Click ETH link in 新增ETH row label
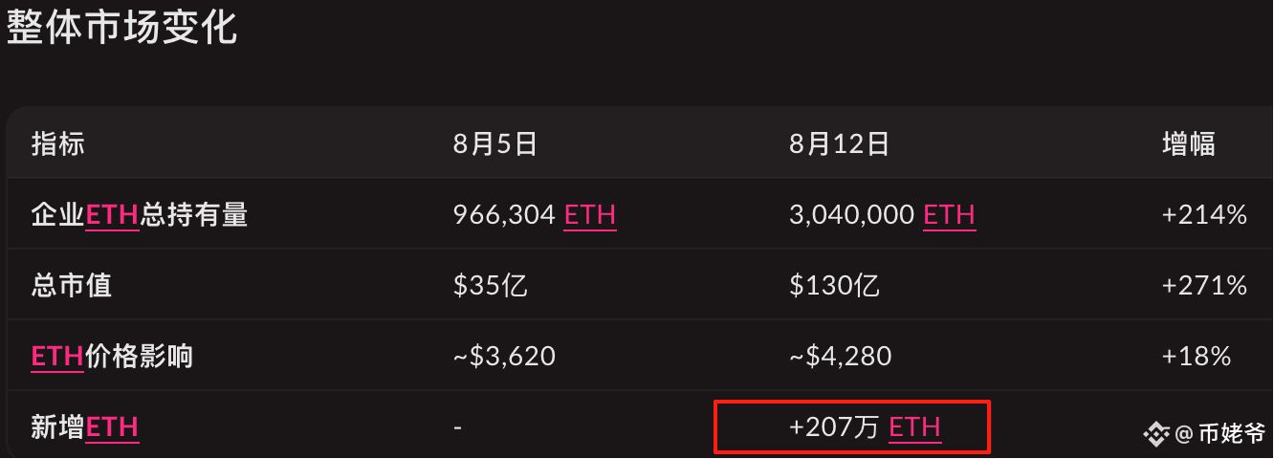The height and width of the screenshot is (459, 1274). tap(113, 427)
